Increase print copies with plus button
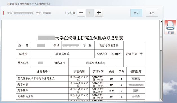 [99, 13]
